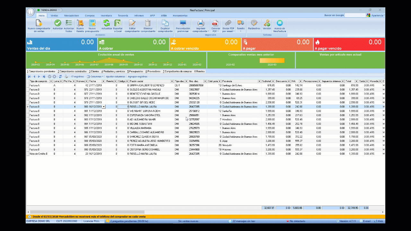Image resolution: width=411 pixels, height=231 pixels.
Task: Click the Buscar en Google search field
Action: [x=355, y=15]
